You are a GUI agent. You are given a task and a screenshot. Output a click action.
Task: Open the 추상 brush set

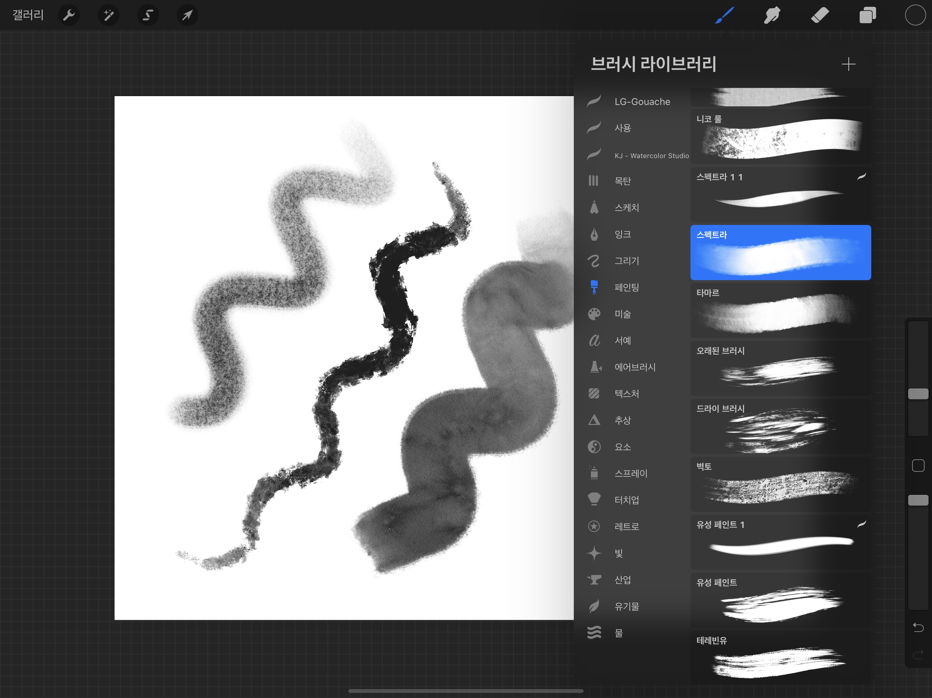tap(632, 420)
